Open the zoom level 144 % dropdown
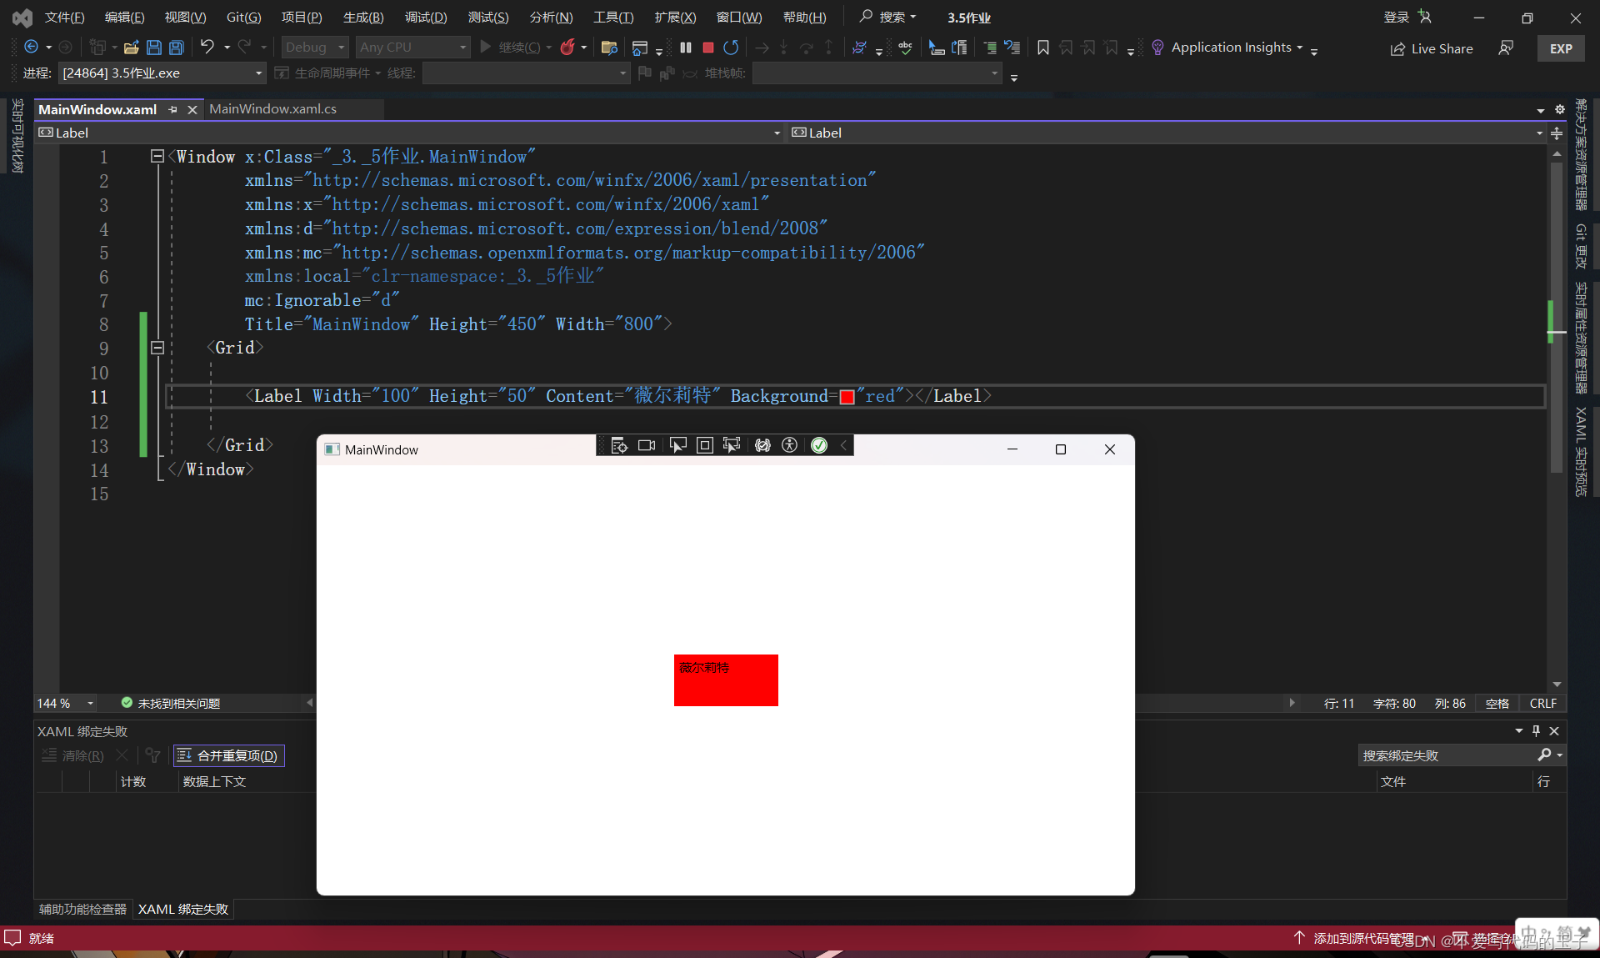 90,703
